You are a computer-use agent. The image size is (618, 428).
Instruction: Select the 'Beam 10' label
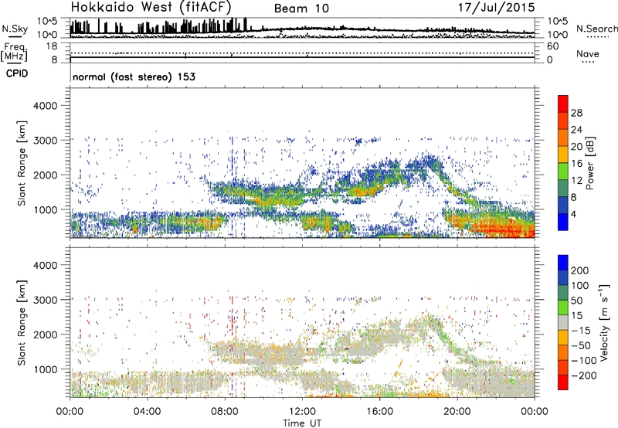pos(301,8)
